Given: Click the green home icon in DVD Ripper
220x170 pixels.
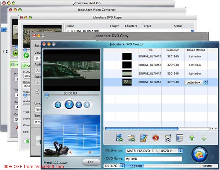Looking at the screenshot, I should click(27, 141).
